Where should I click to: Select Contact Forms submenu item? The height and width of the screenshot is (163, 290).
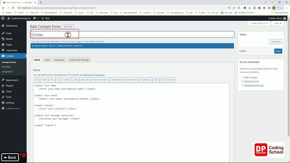(x=9, y=62)
